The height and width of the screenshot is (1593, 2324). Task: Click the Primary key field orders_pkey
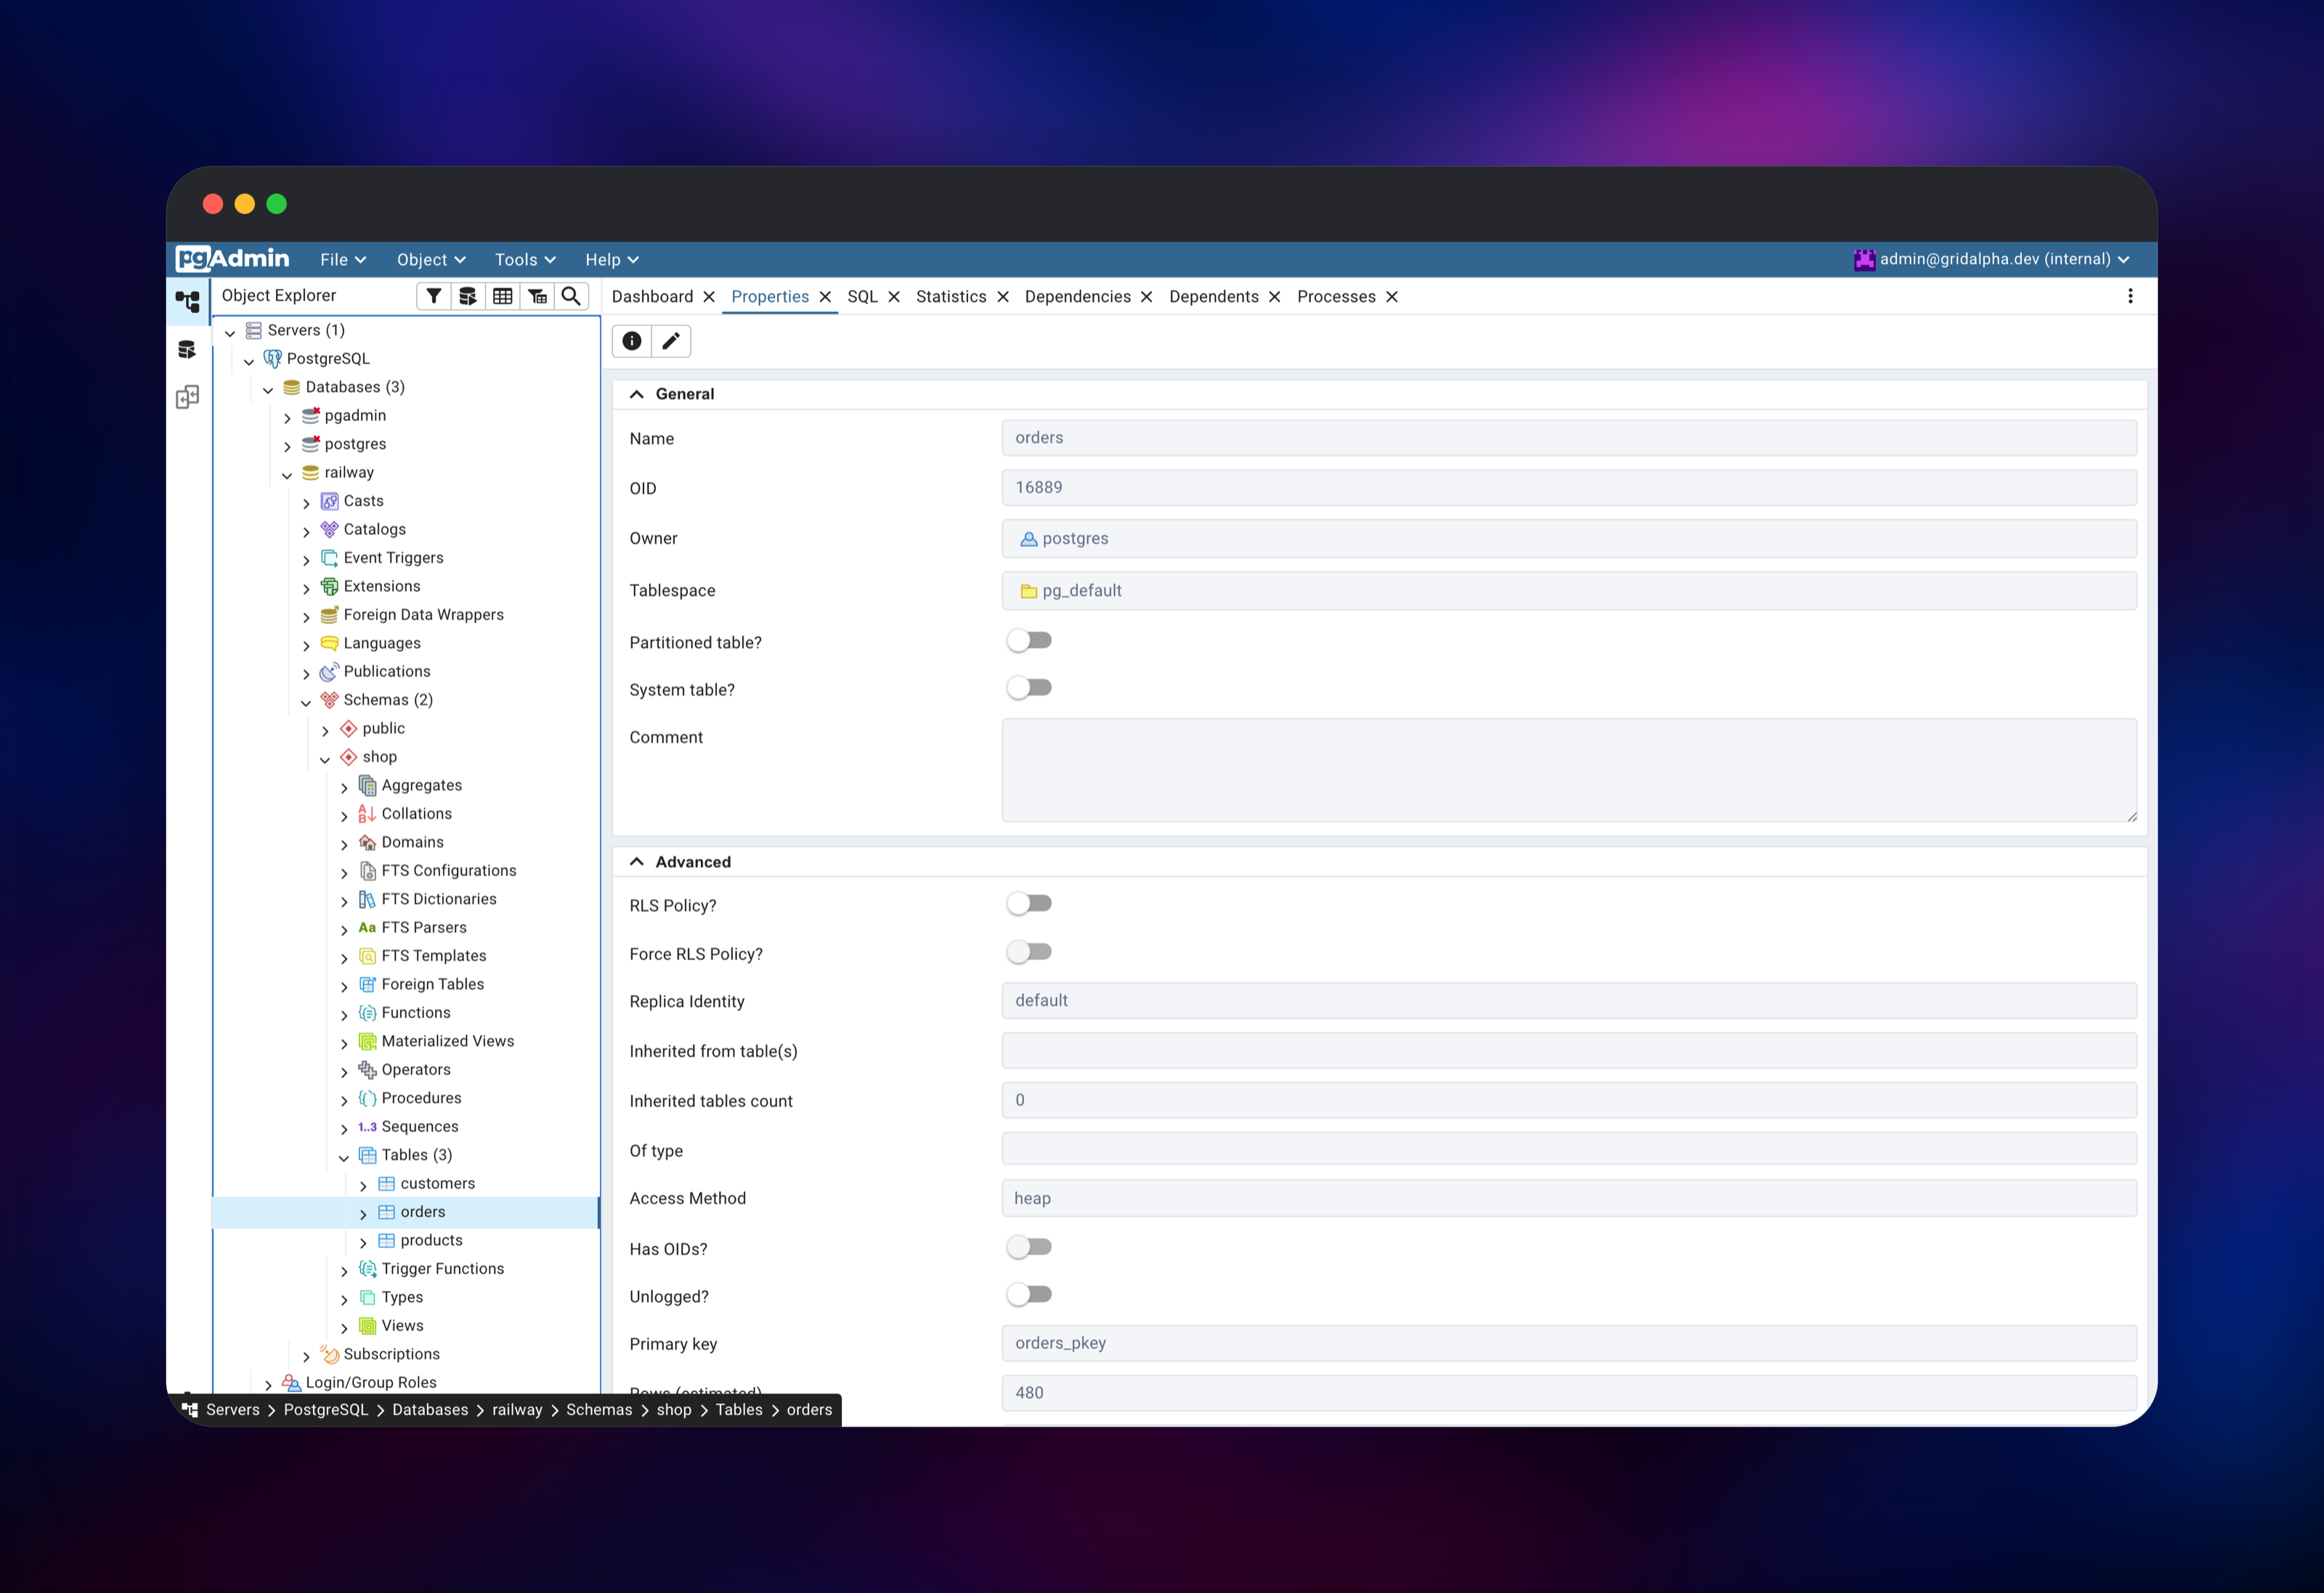[x=1569, y=1343]
